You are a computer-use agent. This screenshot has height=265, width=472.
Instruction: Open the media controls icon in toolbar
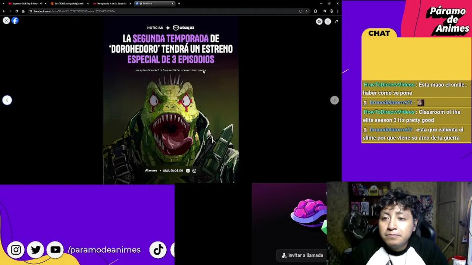[324, 11]
